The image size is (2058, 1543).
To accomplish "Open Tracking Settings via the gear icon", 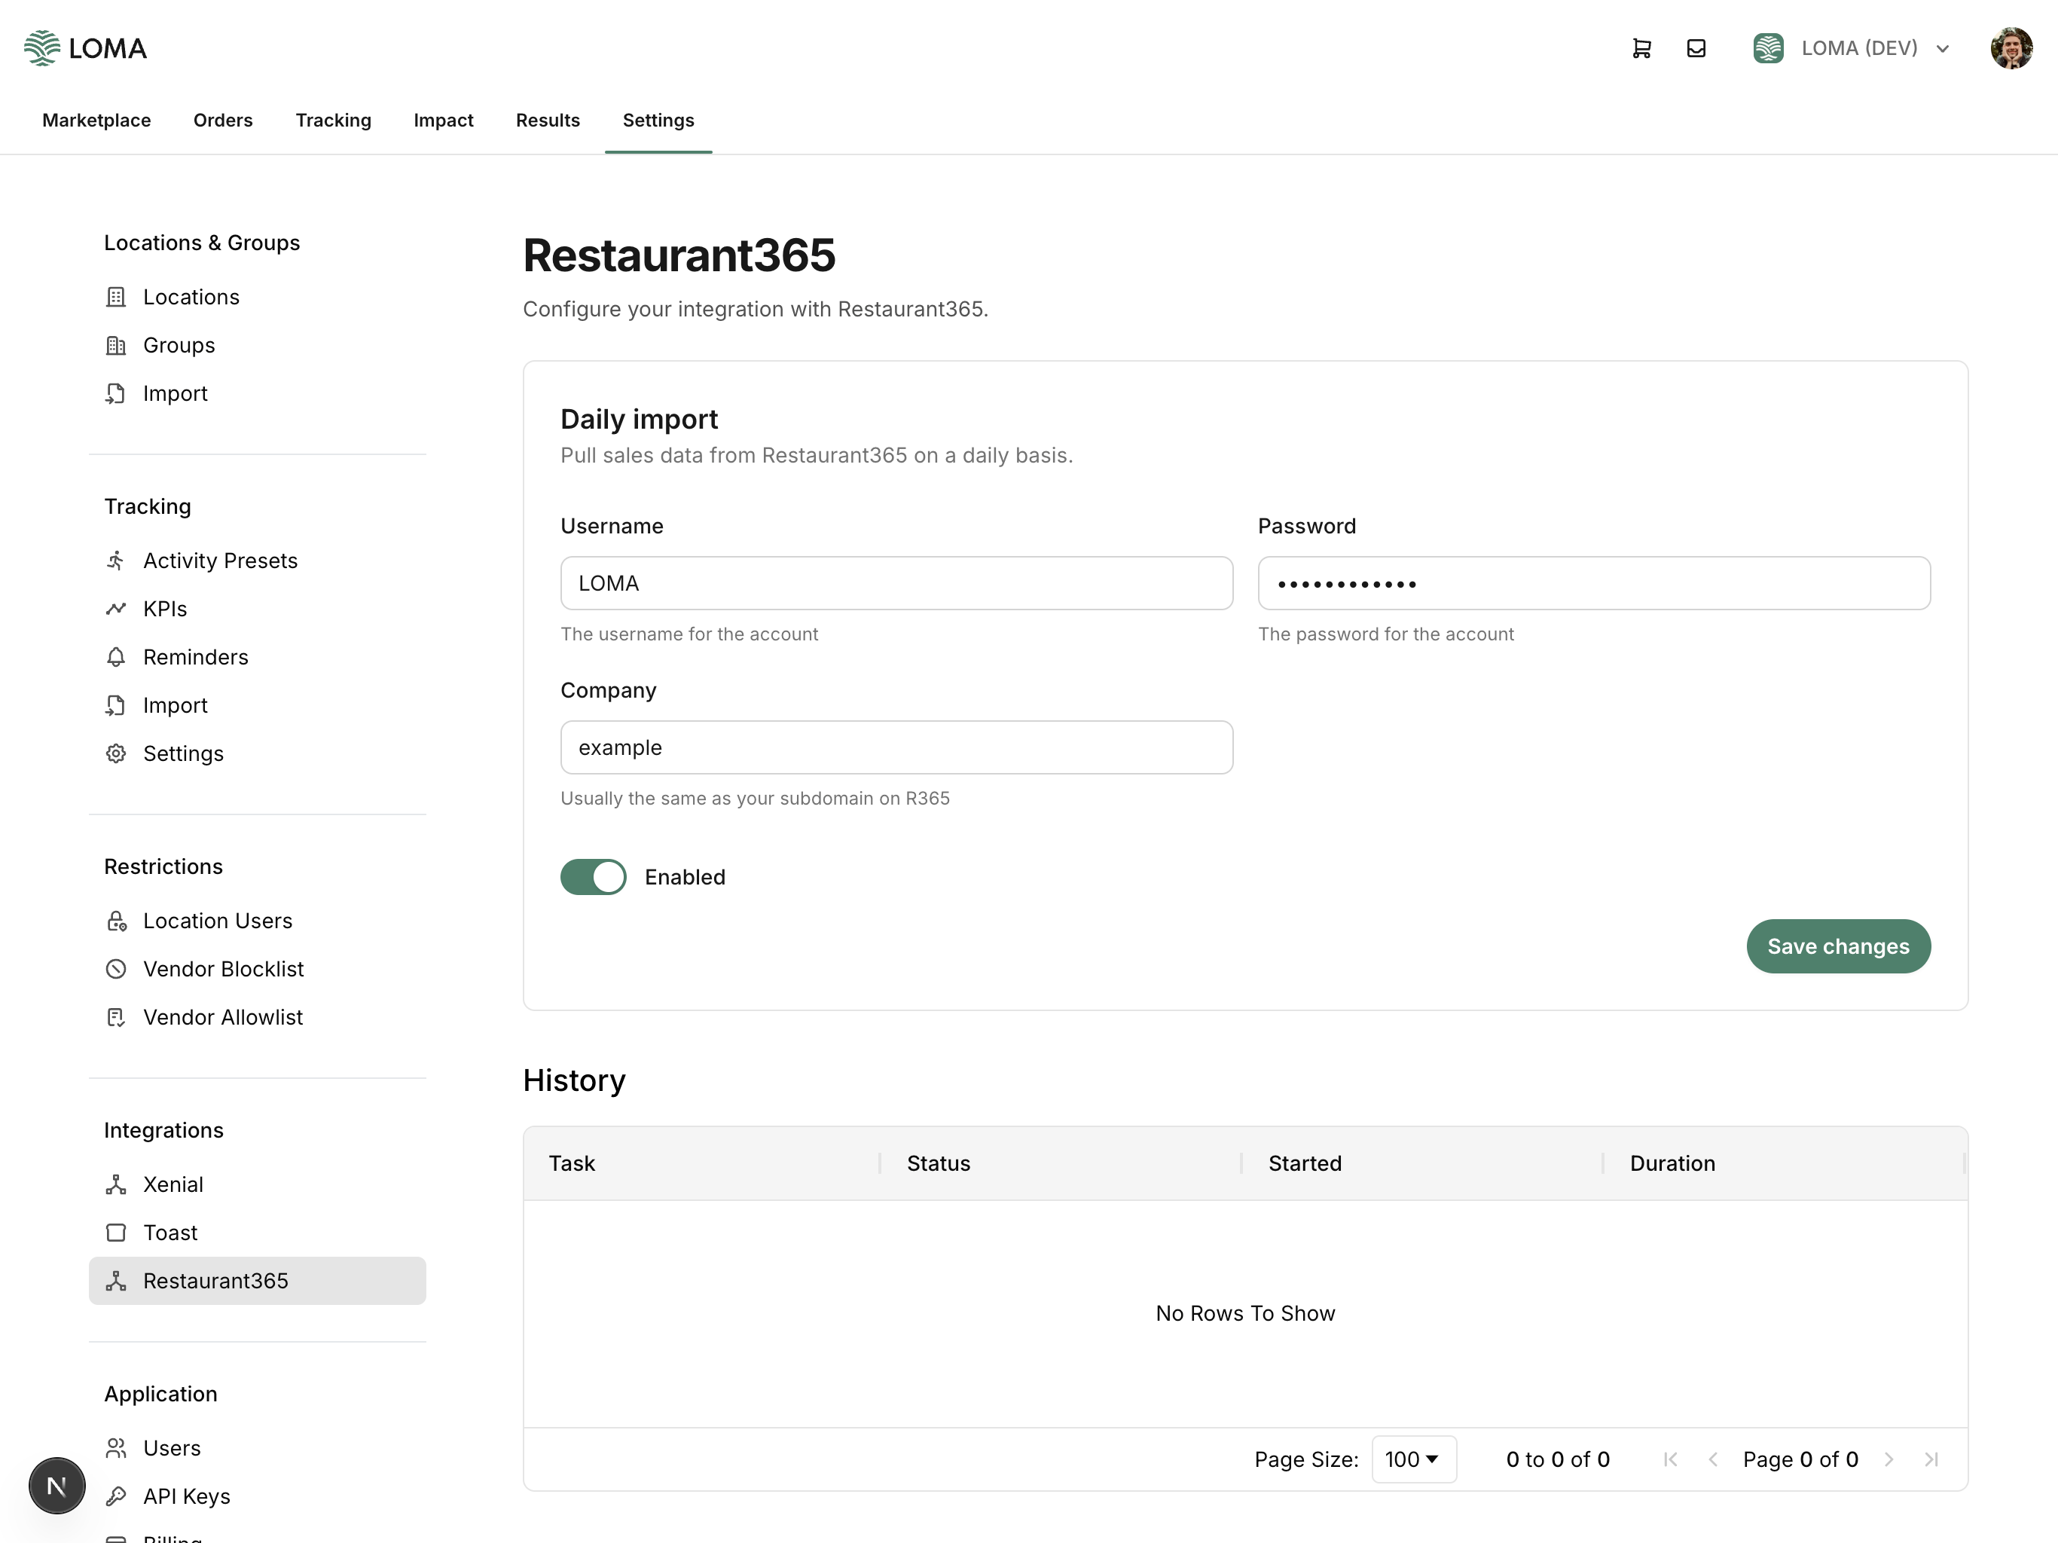I will 116,754.
